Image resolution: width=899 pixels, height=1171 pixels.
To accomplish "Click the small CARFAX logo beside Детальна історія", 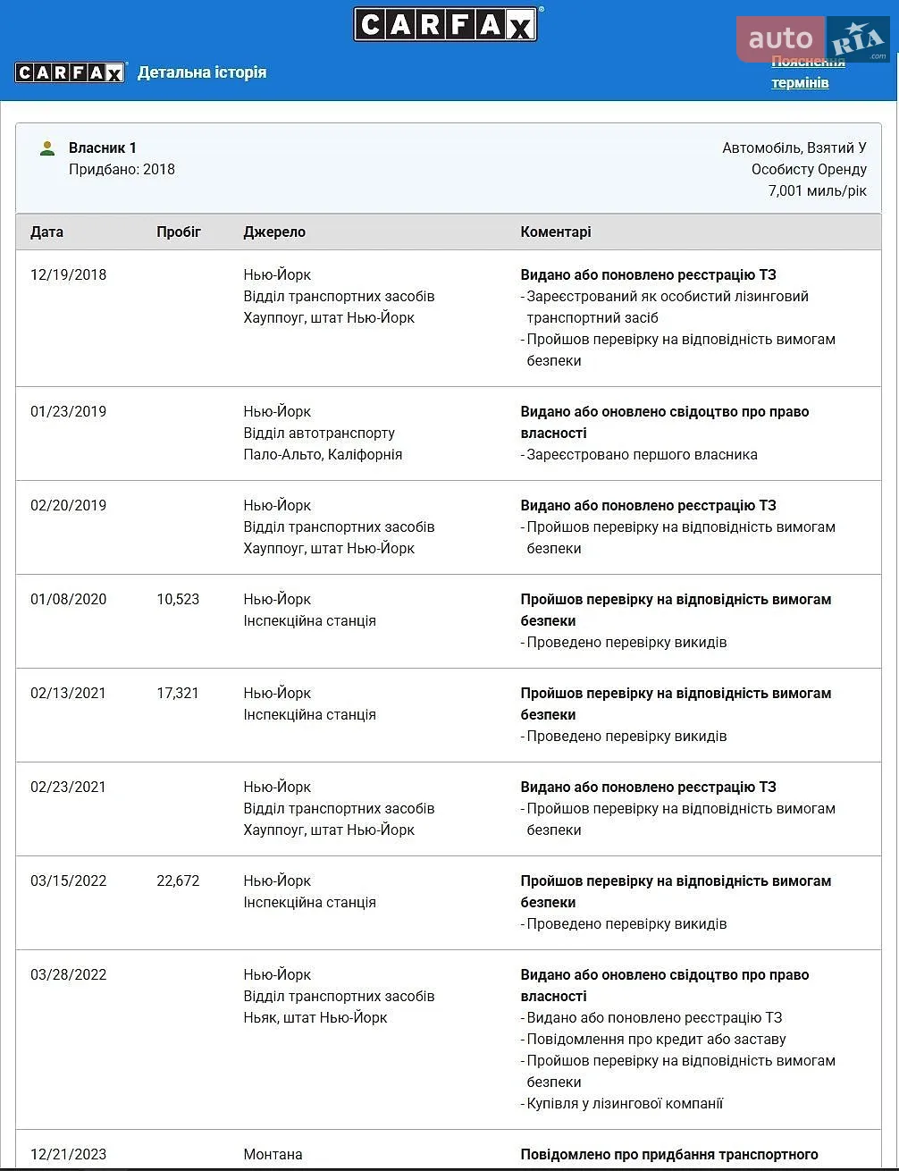I will click(x=71, y=72).
